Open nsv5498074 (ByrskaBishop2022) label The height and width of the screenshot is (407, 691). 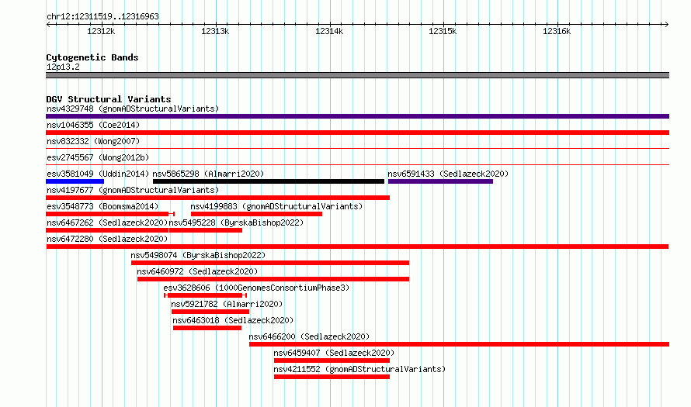198,255
